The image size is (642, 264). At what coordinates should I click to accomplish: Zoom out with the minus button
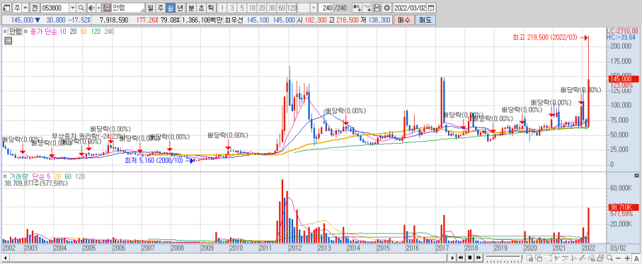coord(618,258)
